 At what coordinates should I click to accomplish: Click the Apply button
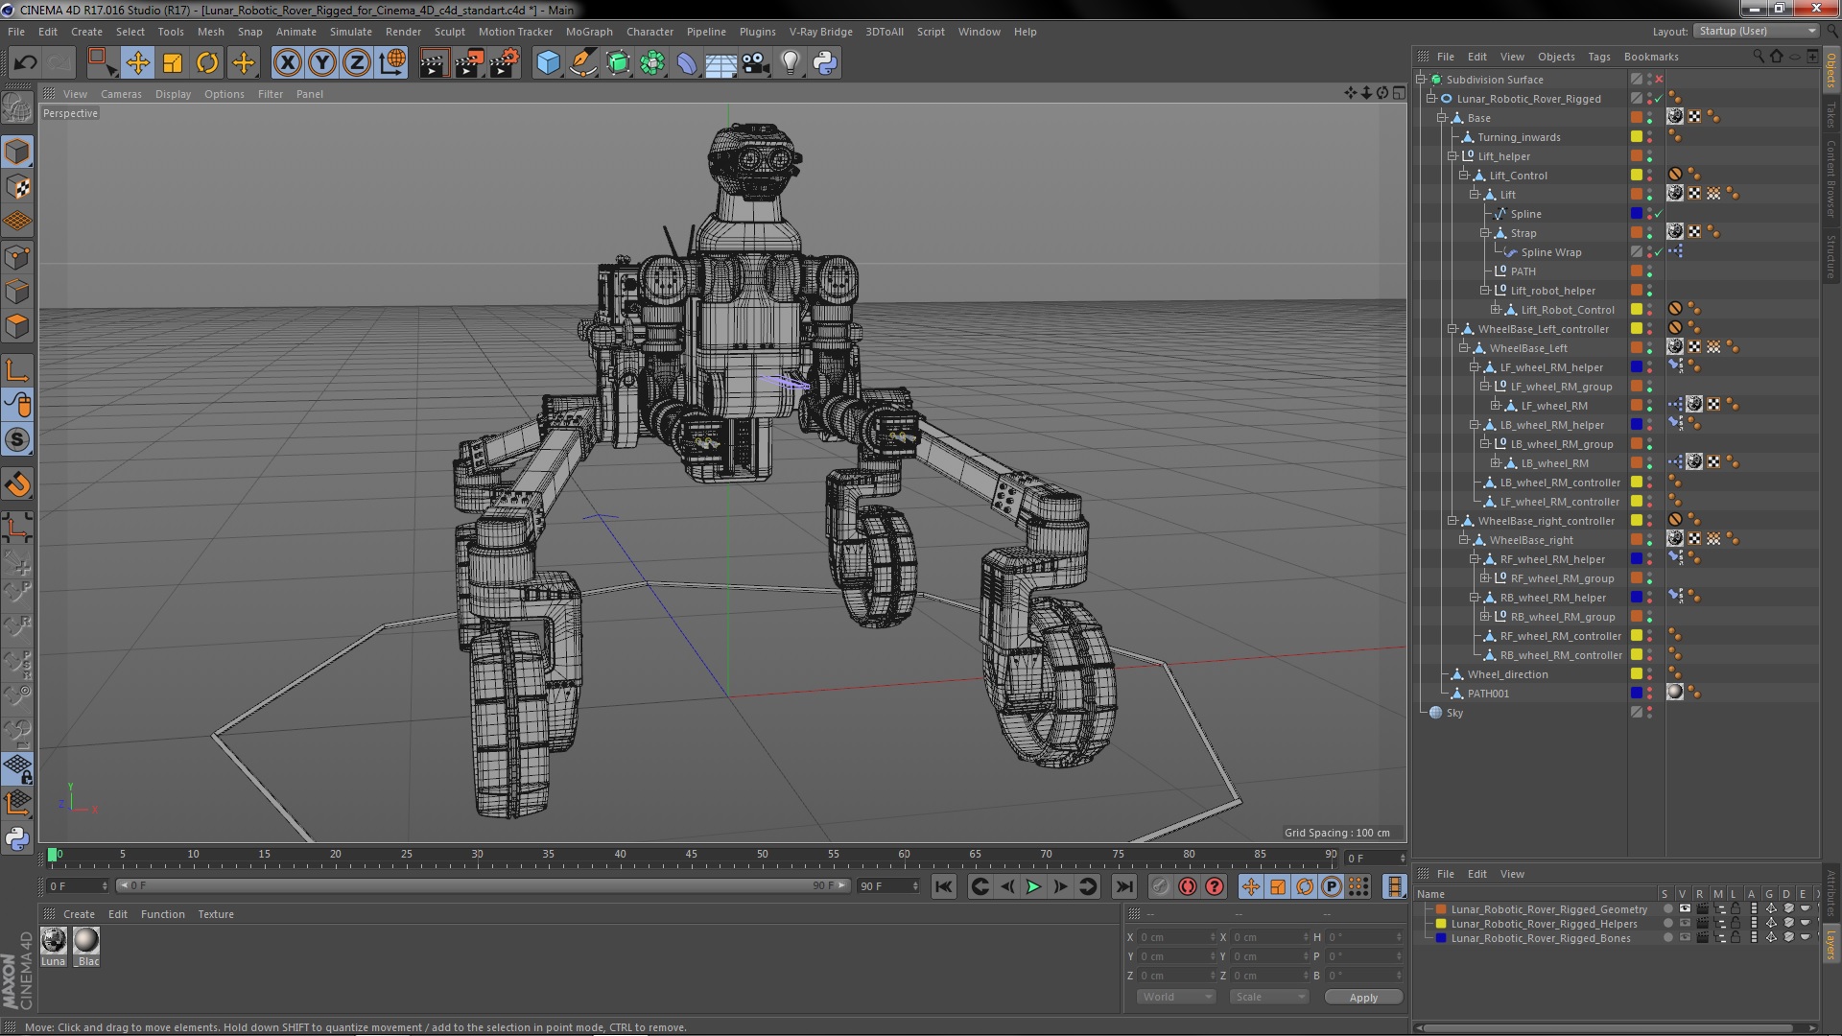point(1362,998)
